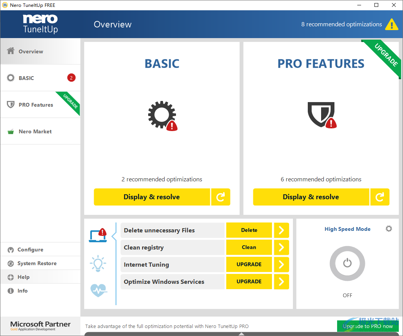This screenshot has height=336, width=403.
Task: Select the heart health category icon
Action: coord(99,290)
